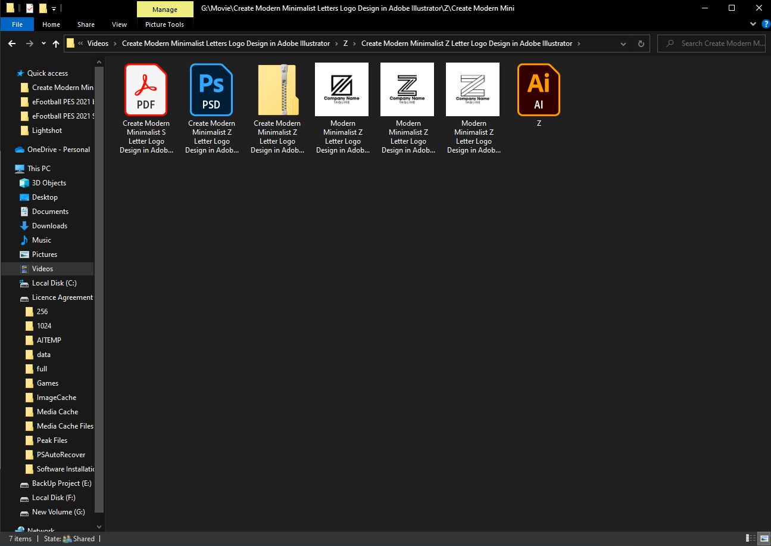Open the Lightshot folder under Quick access
This screenshot has width=771, height=546.
(47, 131)
